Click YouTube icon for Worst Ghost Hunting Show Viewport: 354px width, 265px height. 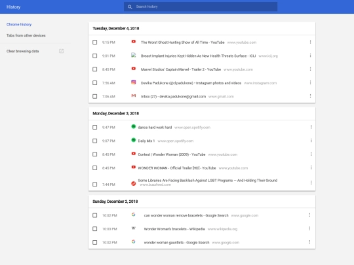click(x=134, y=41)
